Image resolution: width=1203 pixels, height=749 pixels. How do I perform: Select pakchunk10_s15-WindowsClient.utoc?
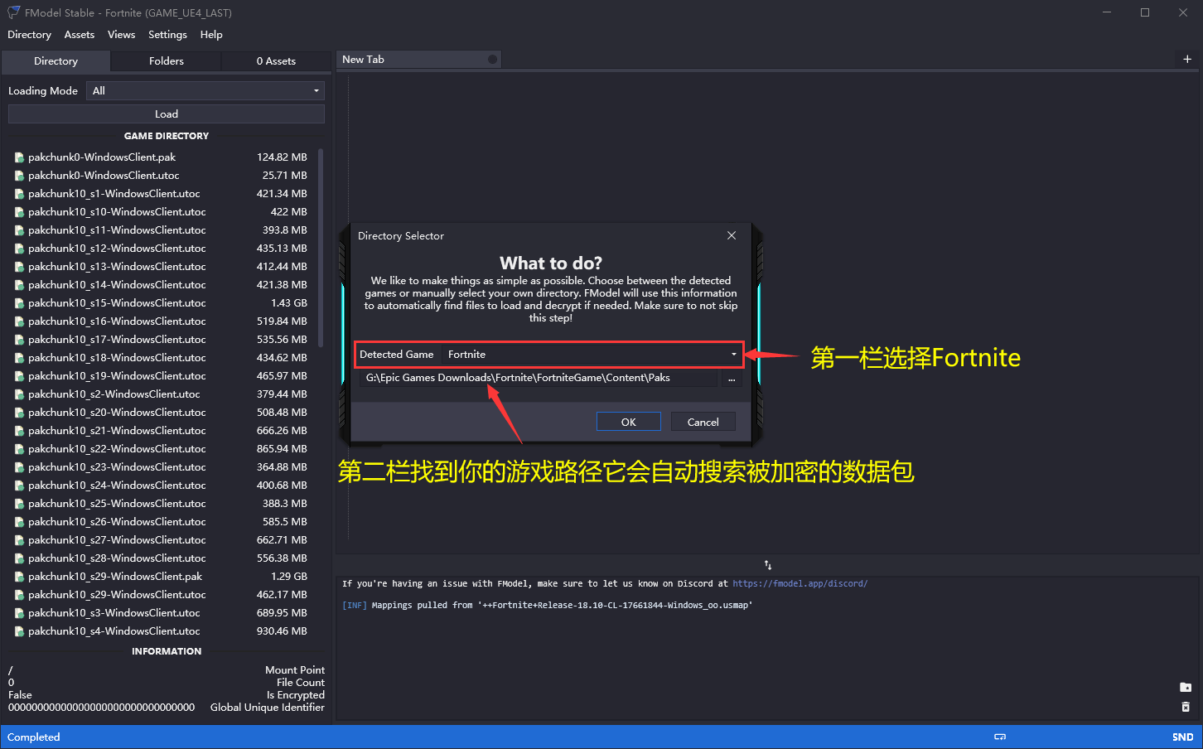[162, 303]
